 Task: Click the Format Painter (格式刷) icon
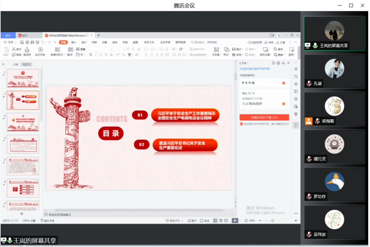tap(27, 50)
